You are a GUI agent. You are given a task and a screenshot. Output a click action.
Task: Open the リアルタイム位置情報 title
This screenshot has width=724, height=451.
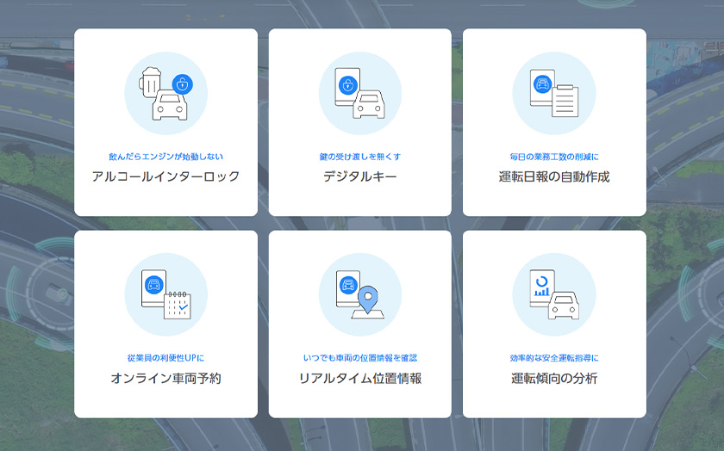(360, 378)
